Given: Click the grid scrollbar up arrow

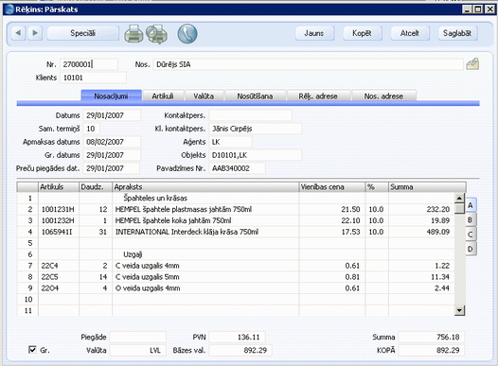Looking at the screenshot, I should [x=459, y=199].
